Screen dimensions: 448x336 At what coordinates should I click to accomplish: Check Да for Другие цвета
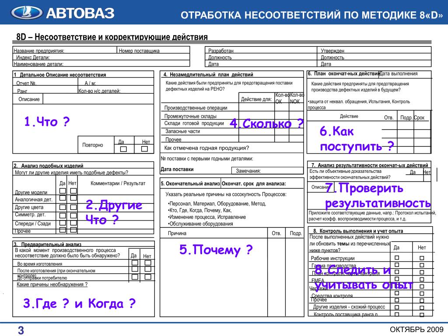coord(63,207)
